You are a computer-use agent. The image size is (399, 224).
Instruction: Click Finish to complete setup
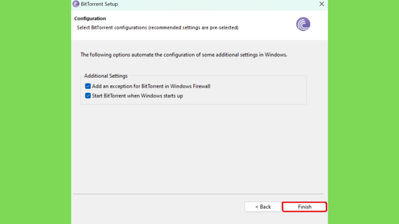pyautogui.click(x=305, y=207)
